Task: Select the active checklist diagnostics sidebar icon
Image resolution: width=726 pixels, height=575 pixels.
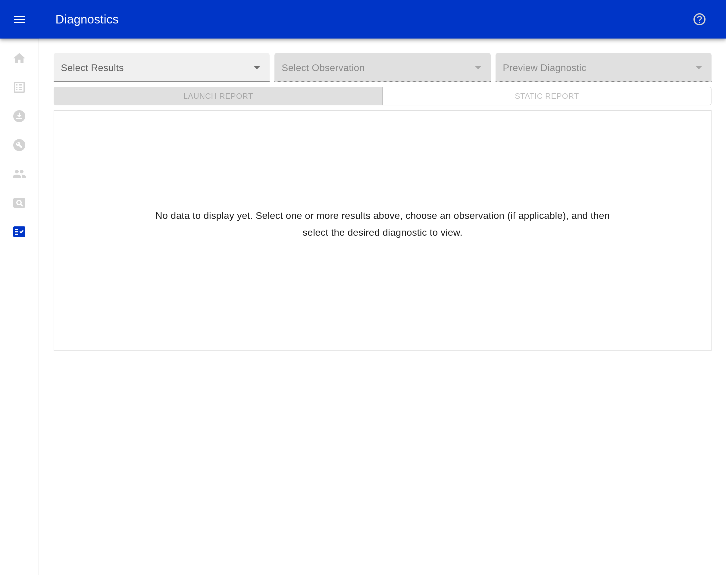Action: click(19, 232)
